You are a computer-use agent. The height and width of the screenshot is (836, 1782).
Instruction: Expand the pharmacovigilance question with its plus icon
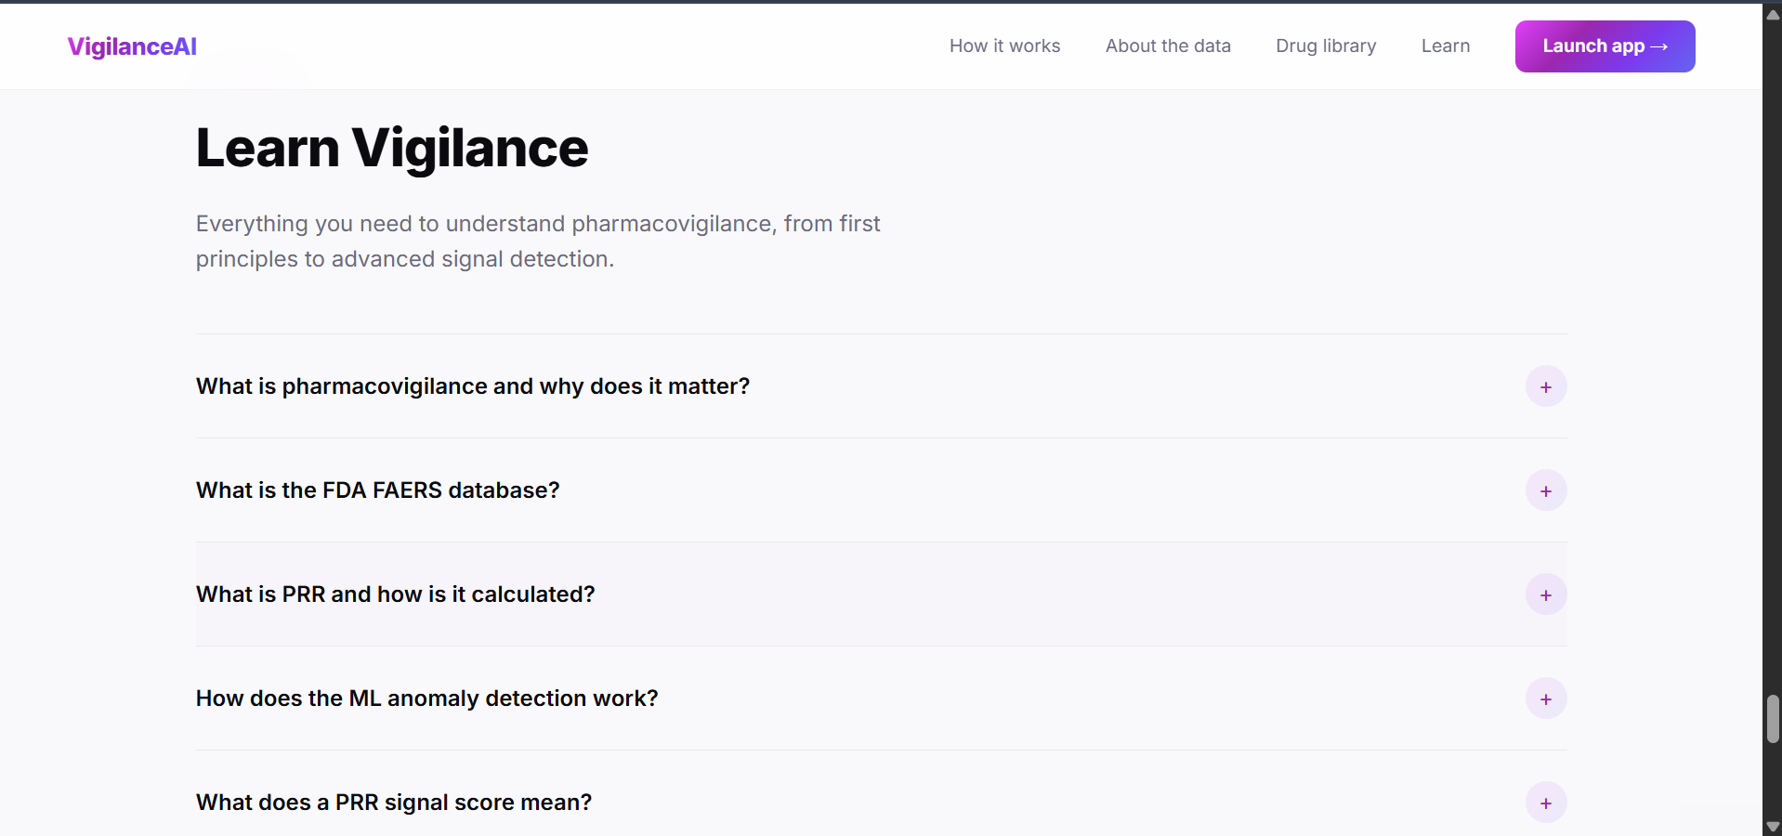1546,386
